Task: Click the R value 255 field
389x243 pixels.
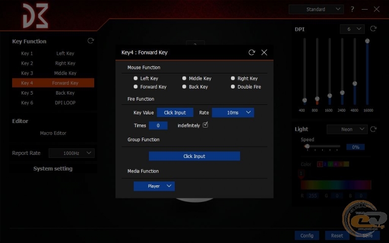Action: (313, 195)
